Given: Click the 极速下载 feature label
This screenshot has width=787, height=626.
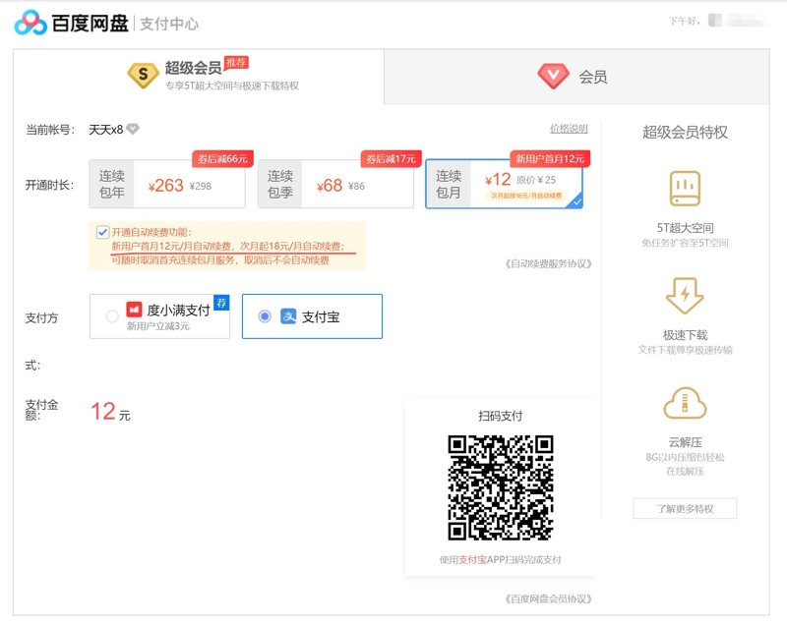Looking at the screenshot, I should (x=685, y=335).
